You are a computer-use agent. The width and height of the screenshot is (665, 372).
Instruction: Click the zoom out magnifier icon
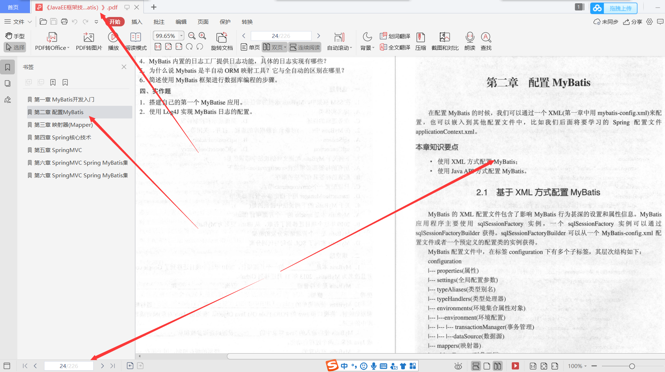click(192, 36)
